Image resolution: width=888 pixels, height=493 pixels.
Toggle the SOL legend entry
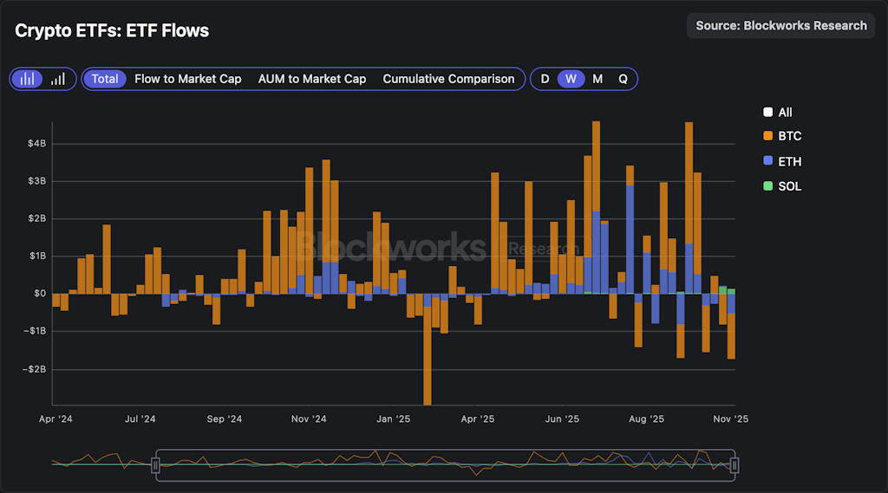(x=781, y=185)
